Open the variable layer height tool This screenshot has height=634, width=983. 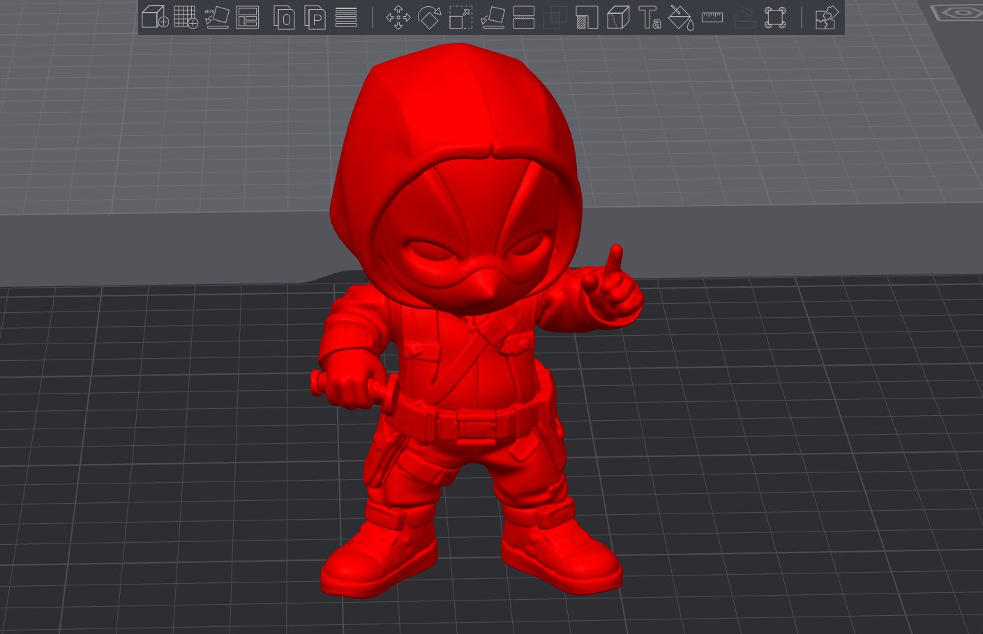click(346, 17)
